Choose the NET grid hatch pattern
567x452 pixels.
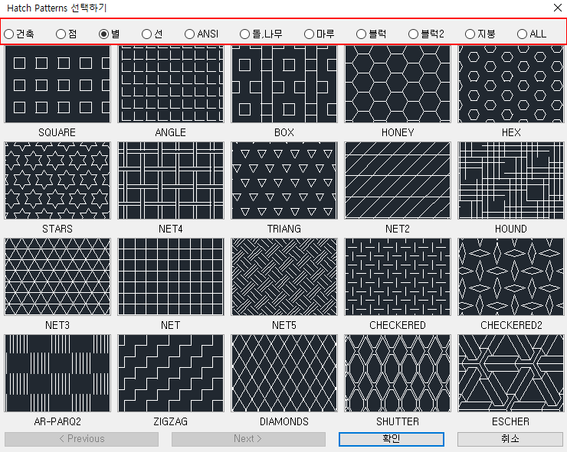[x=171, y=277]
